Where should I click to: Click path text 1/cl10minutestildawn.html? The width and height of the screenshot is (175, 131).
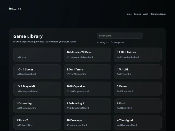click(x=80, y=57)
